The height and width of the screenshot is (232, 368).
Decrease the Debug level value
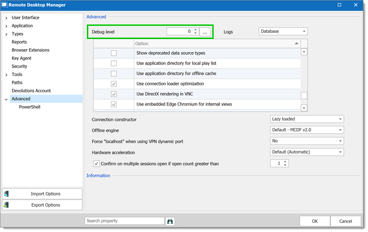click(x=195, y=33)
